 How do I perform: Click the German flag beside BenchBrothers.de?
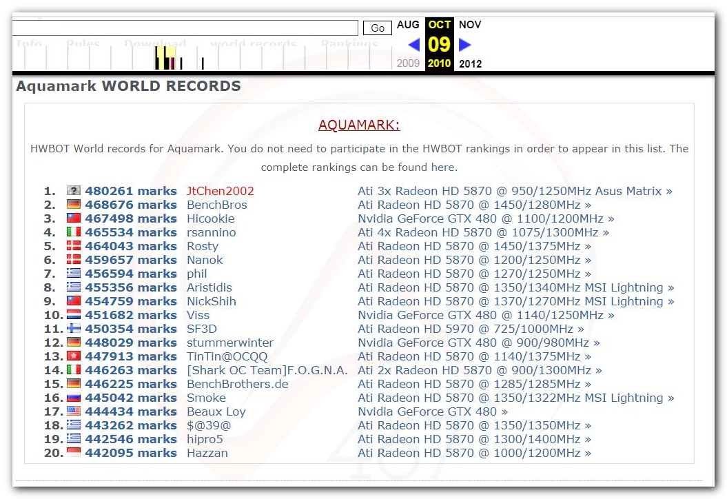(73, 383)
